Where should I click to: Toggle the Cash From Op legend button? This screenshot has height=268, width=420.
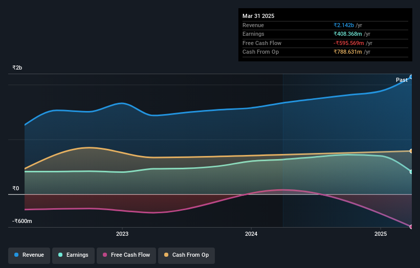tap(186, 255)
